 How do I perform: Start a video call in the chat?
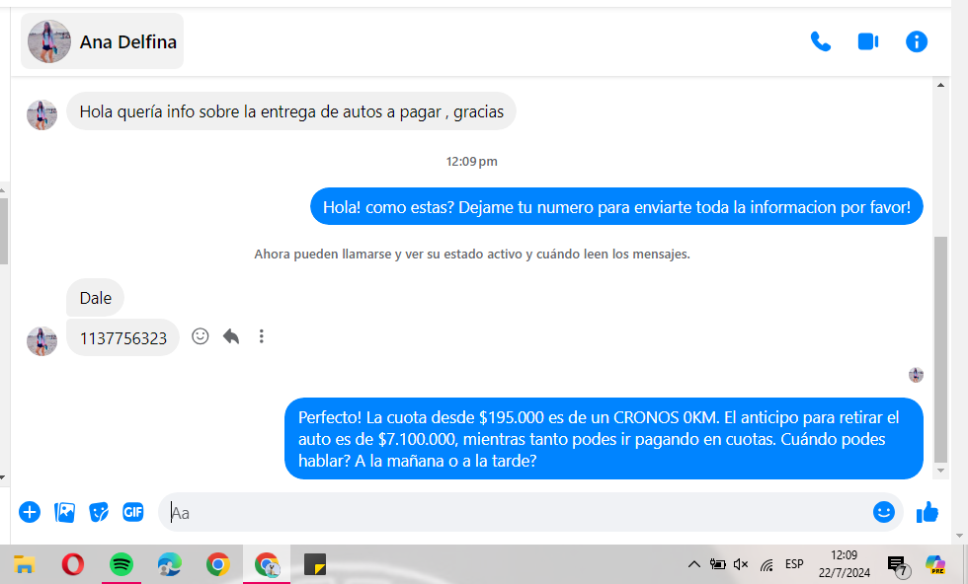point(868,41)
